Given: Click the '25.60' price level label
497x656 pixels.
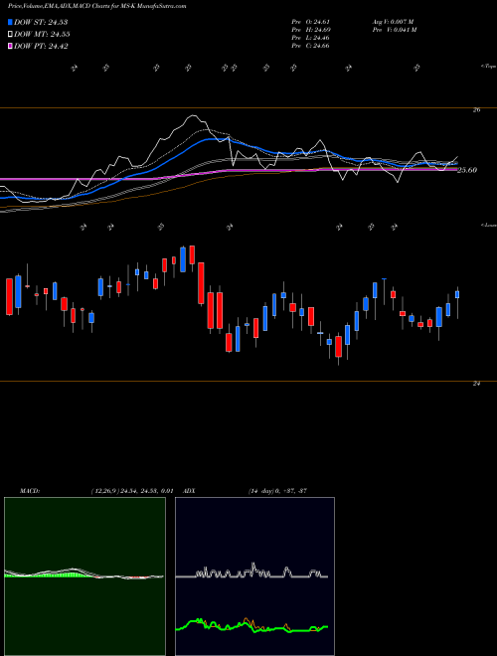Looking at the screenshot, I should tap(467, 170).
